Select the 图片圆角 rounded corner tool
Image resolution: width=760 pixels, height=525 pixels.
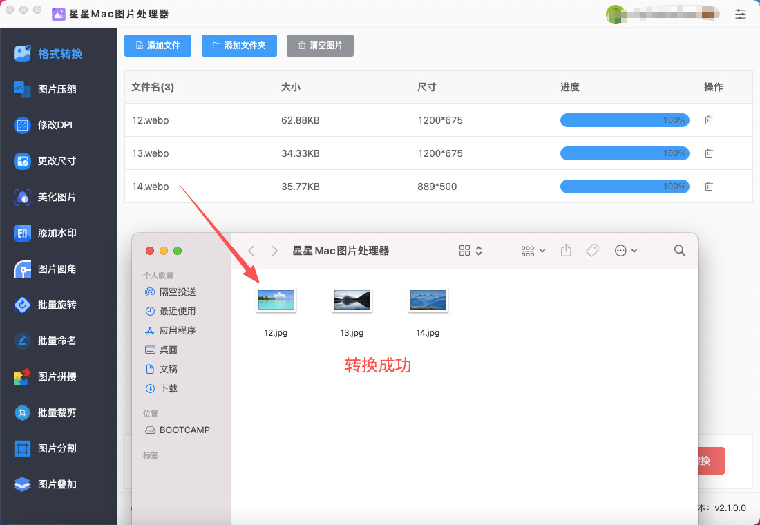tap(57, 269)
